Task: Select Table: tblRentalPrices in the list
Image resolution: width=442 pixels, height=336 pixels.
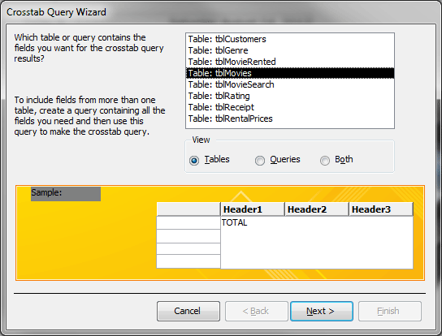Action: [290, 118]
